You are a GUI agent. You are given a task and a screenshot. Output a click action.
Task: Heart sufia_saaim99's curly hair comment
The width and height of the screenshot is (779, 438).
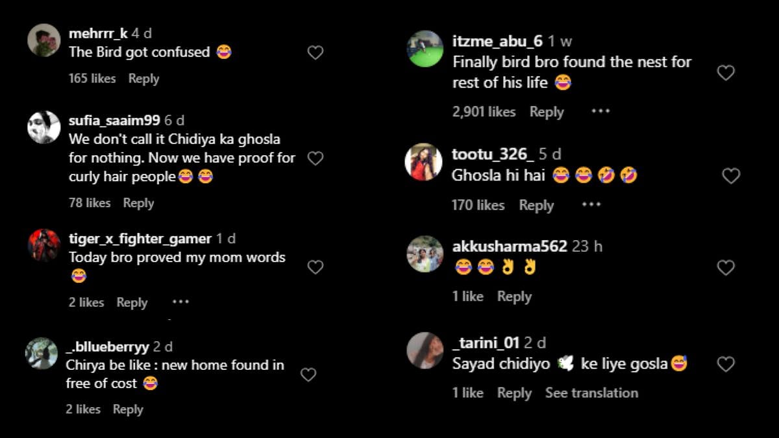point(315,158)
